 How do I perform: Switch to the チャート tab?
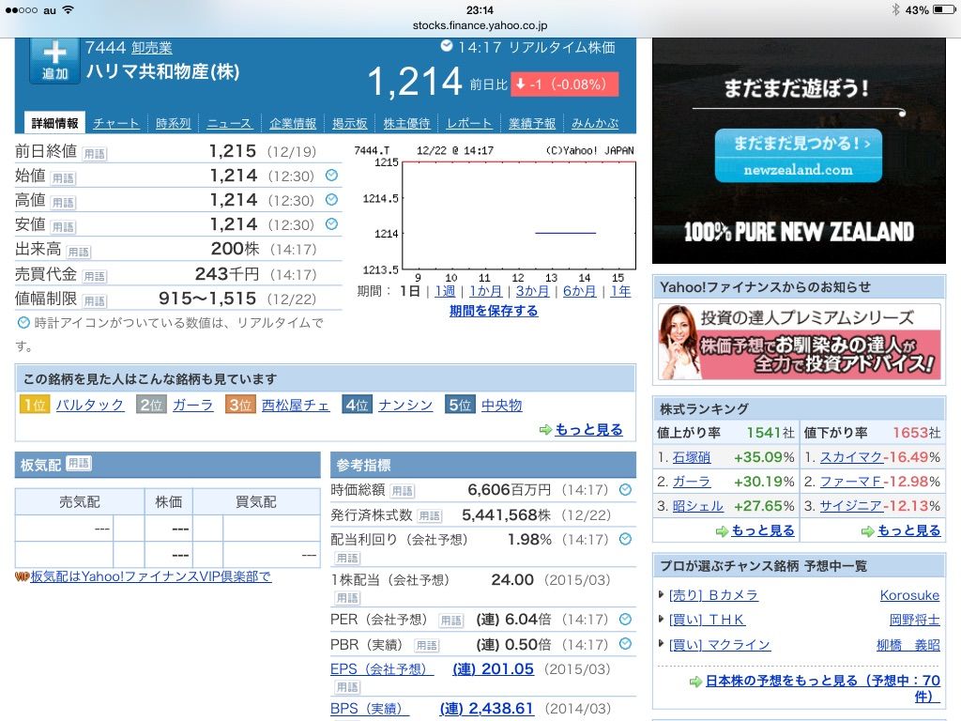tap(116, 123)
